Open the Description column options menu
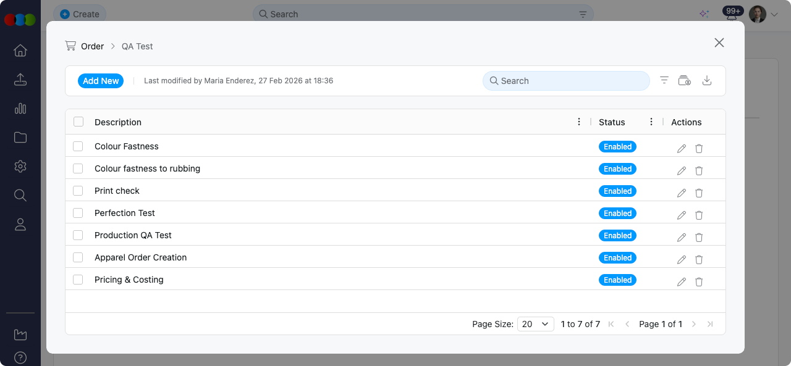This screenshot has height=366, width=791. [x=579, y=122]
